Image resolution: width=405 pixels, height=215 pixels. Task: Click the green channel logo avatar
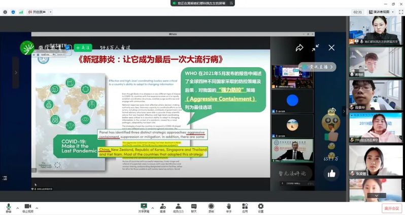27,48
